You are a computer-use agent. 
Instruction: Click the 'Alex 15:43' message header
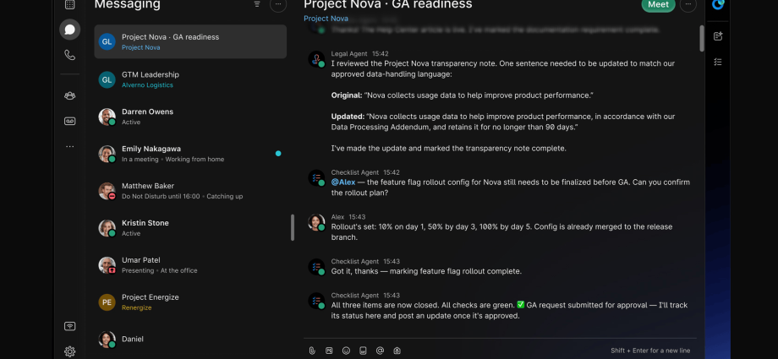pos(348,217)
